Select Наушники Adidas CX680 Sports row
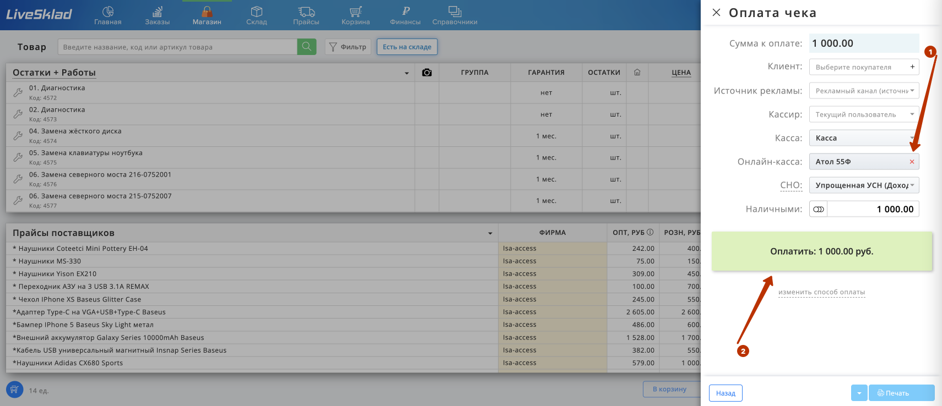The image size is (942, 406). pos(353,363)
